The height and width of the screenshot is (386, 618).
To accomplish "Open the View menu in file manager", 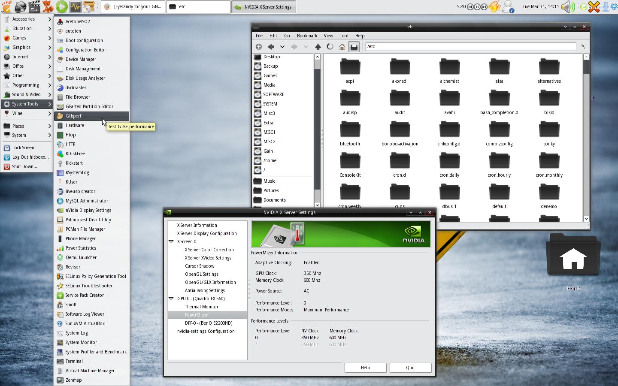I will tap(328, 36).
